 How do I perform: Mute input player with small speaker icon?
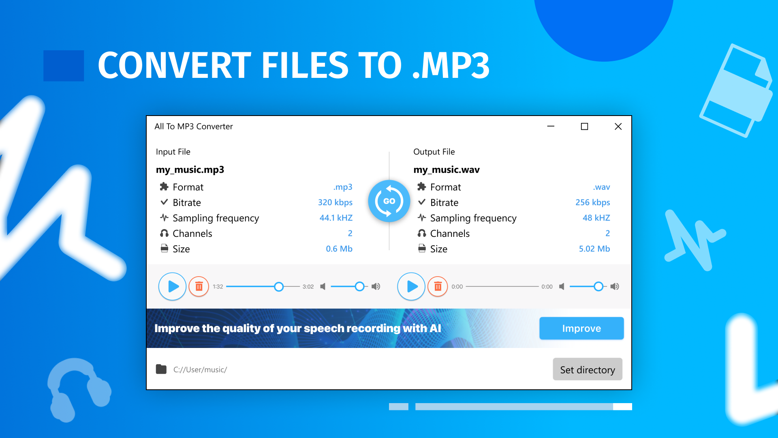coord(323,287)
